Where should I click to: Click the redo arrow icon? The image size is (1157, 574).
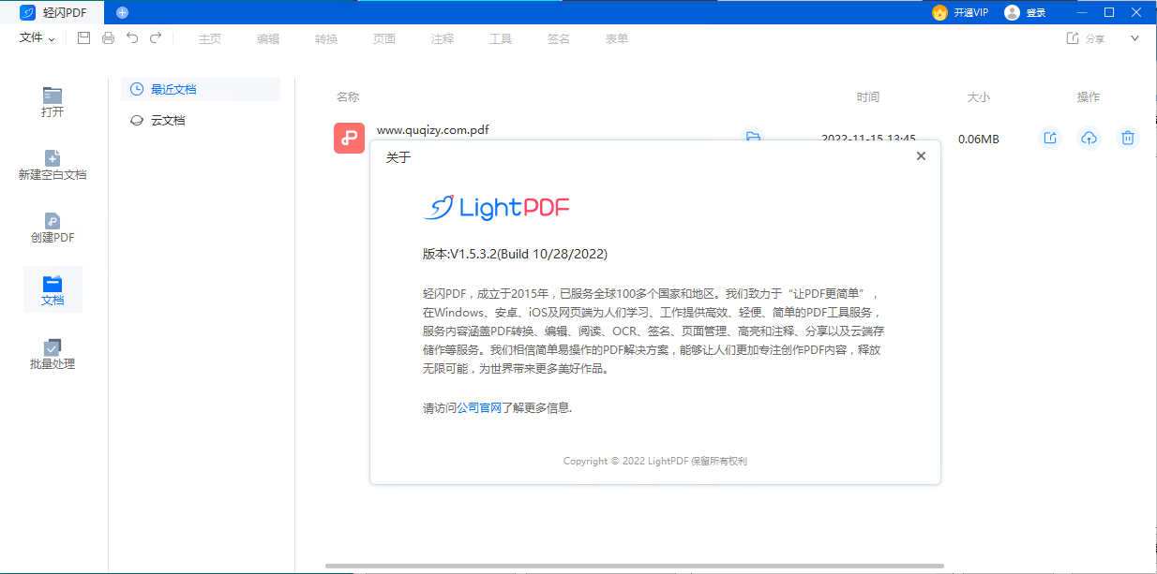(157, 37)
